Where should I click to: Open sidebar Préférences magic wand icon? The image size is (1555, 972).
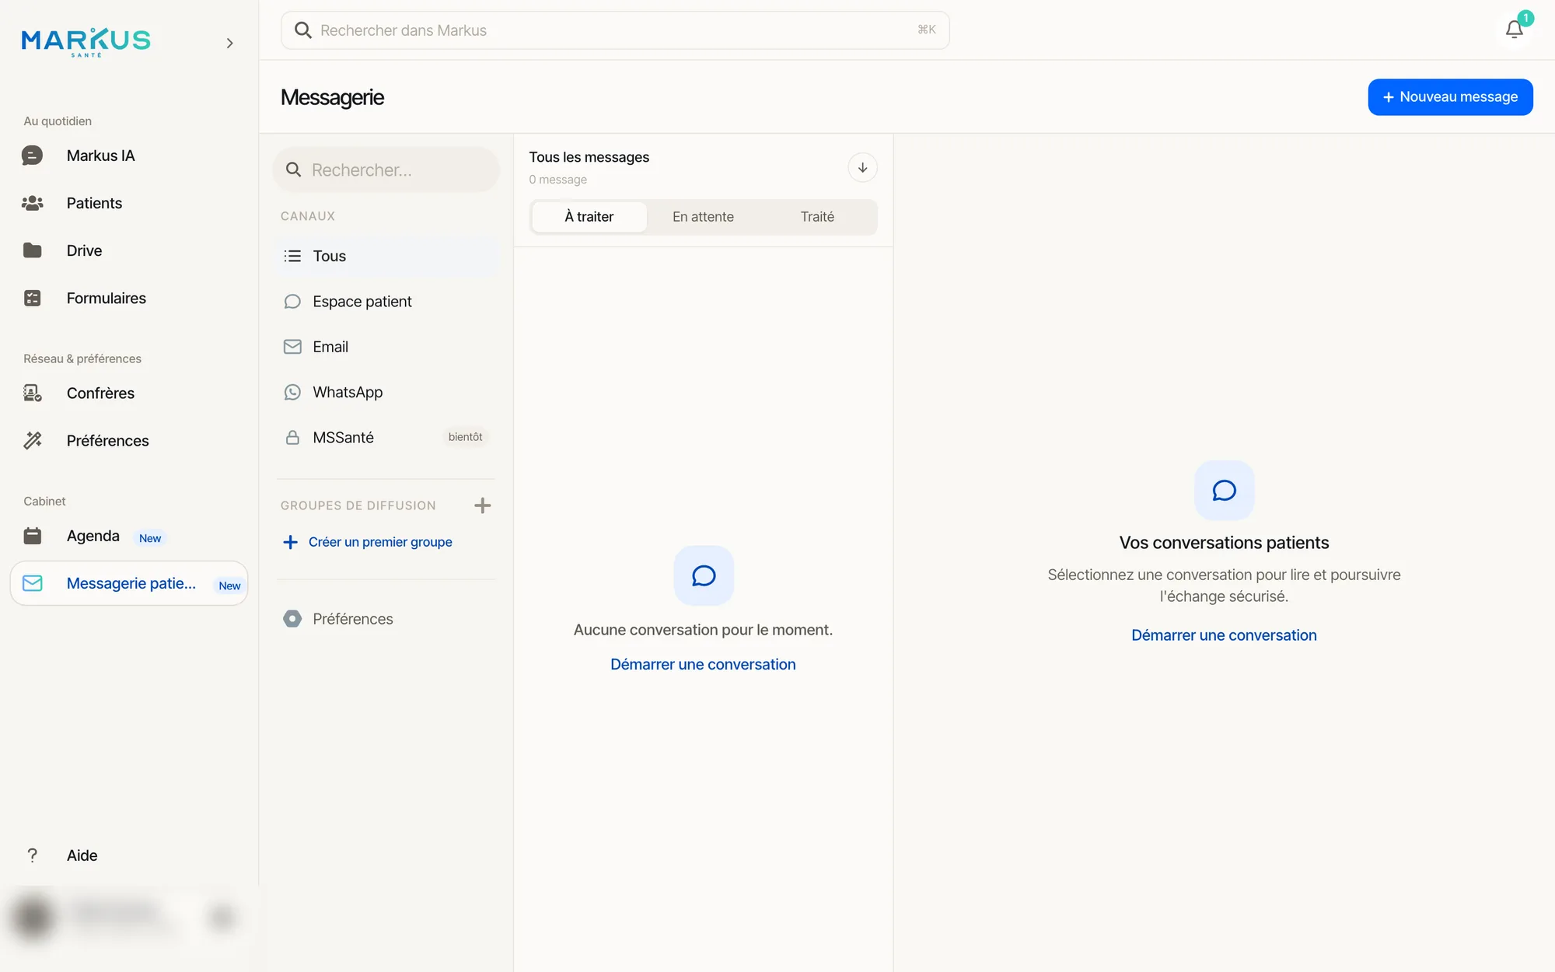[32, 440]
